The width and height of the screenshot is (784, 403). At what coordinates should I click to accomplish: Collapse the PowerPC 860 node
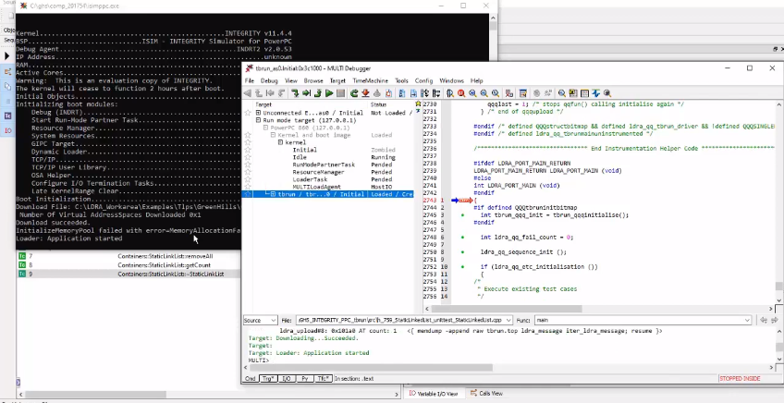point(266,128)
